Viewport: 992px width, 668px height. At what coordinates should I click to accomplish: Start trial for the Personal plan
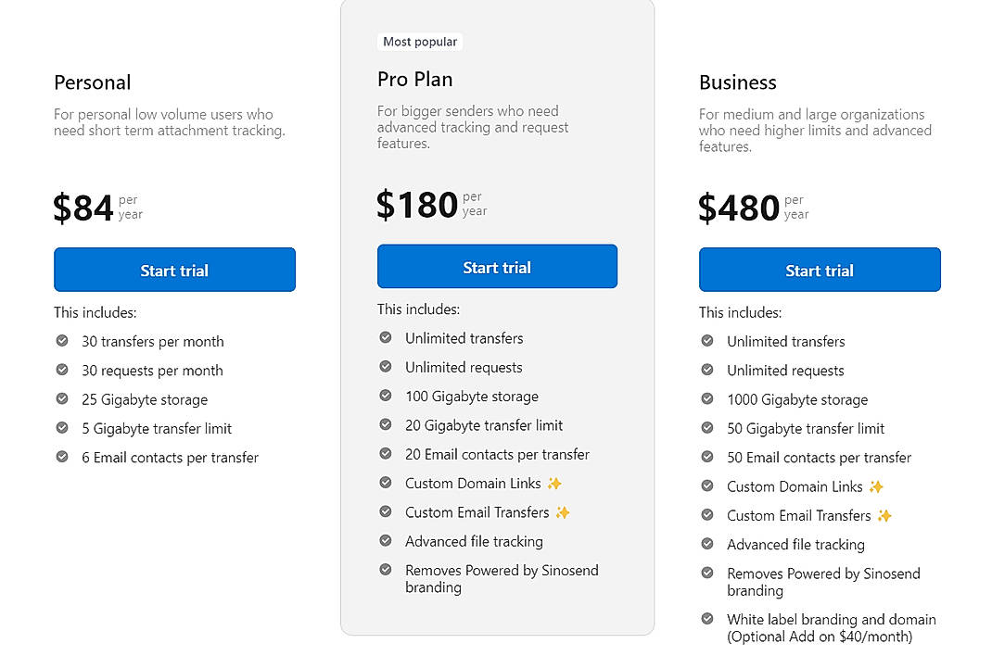coord(174,270)
